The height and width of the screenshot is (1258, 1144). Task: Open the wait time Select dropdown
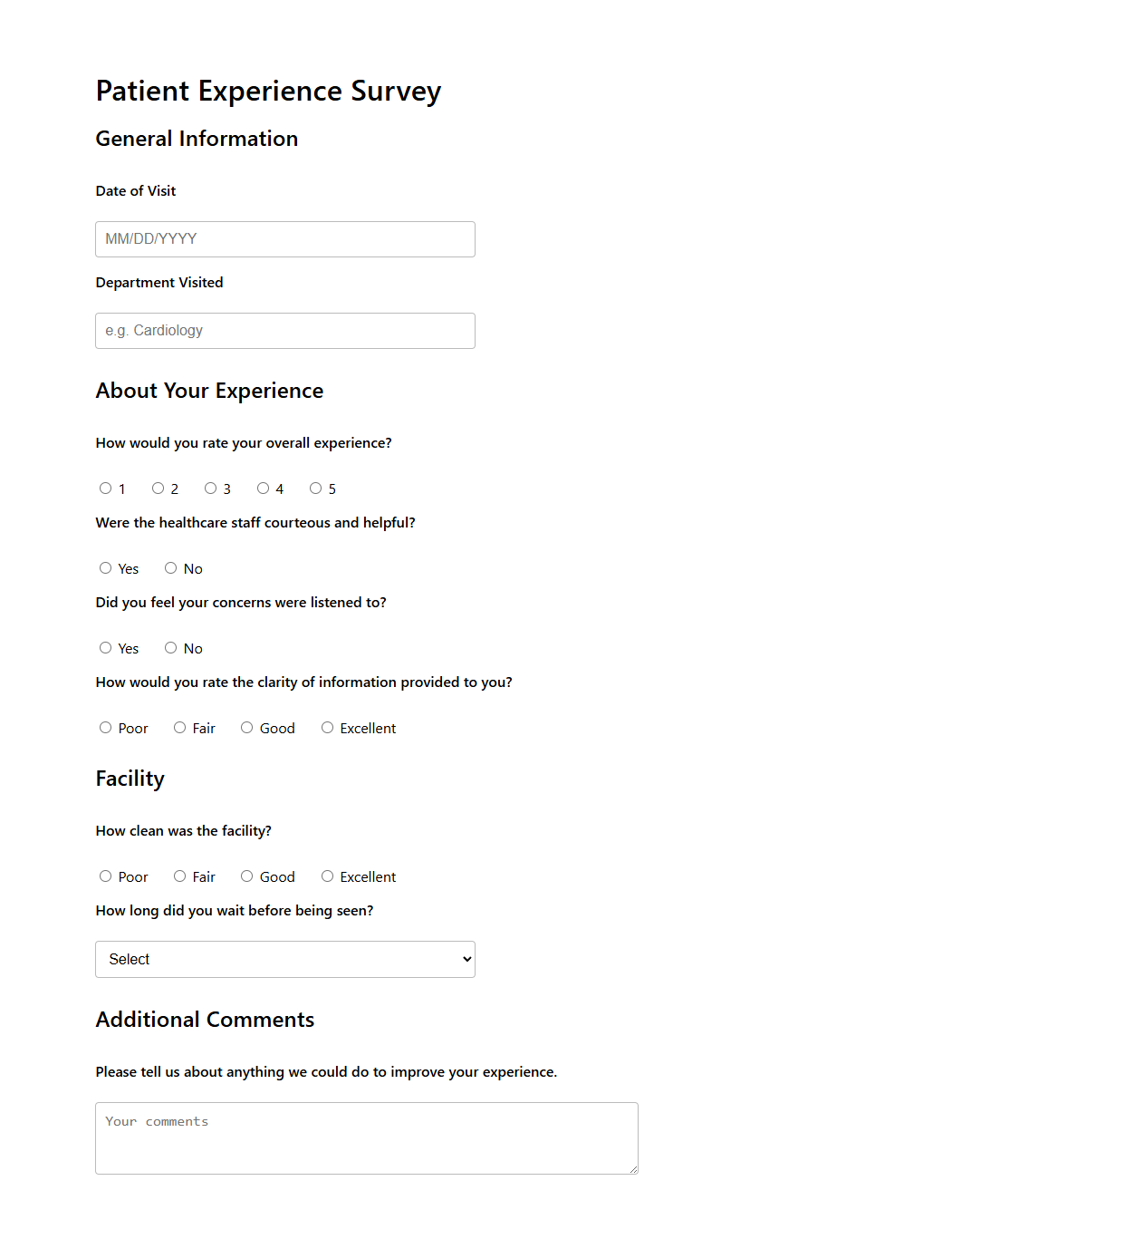point(284,959)
